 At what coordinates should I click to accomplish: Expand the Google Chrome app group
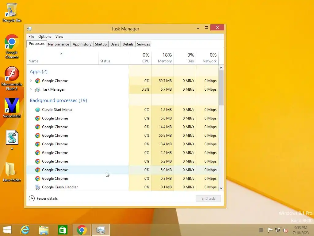[x=31, y=81]
